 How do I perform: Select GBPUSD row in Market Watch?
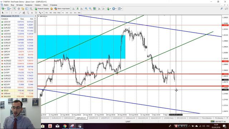click(17, 25)
